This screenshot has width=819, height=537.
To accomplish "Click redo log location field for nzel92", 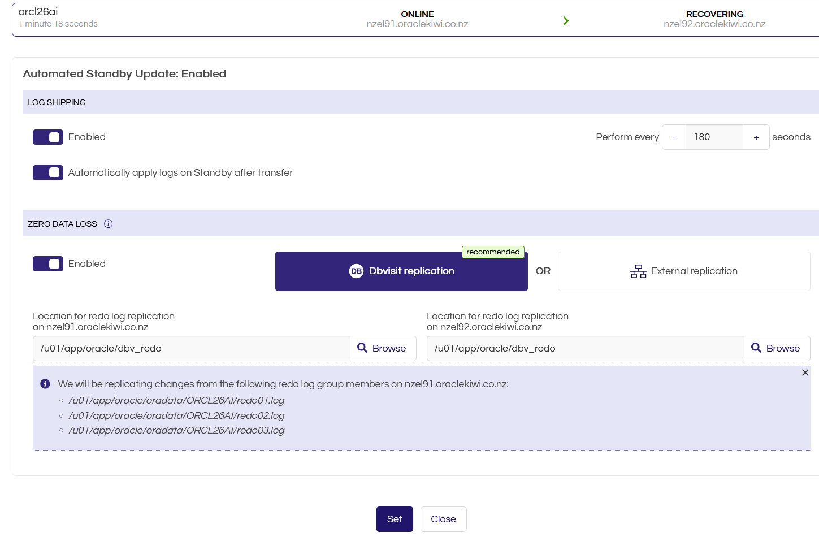I will pyautogui.click(x=586, y=348).
